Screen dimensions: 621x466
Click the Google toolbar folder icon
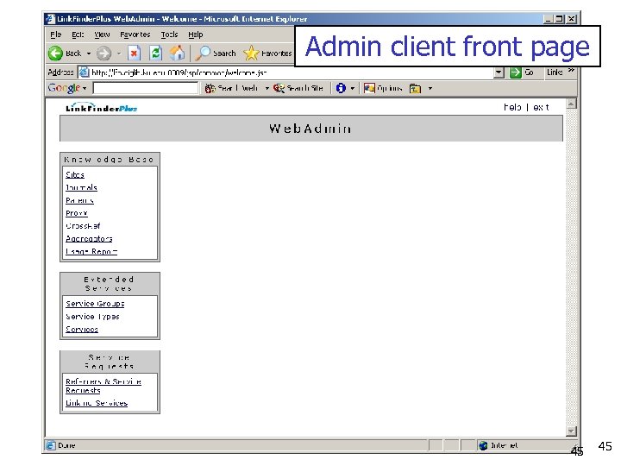[415, 88]
